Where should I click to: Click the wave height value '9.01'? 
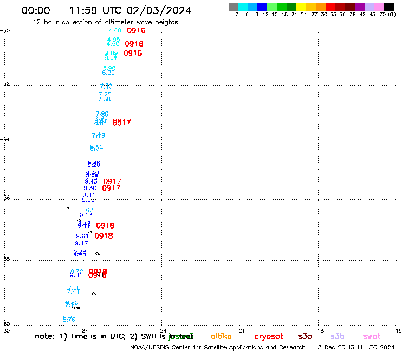pyautogui.click(x=76, y=275)
